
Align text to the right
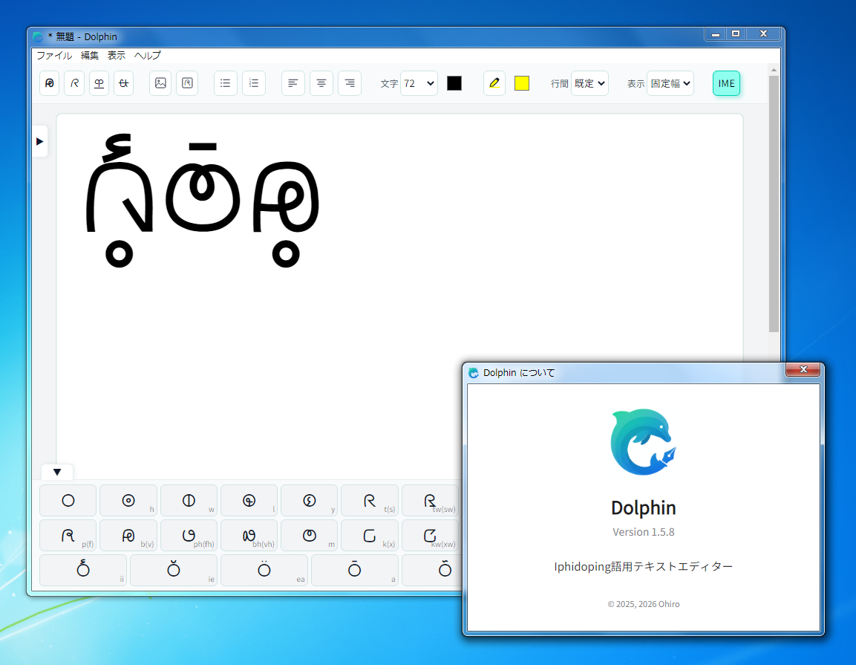point(350,83)
